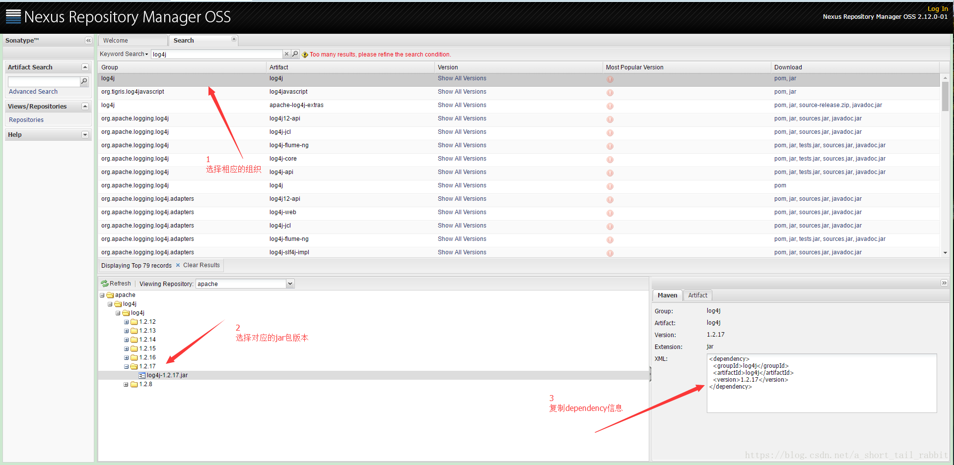Open the Viewing Repository dropdown
The width and height of the screenshot is (954, 465).
tap(290, 284)
